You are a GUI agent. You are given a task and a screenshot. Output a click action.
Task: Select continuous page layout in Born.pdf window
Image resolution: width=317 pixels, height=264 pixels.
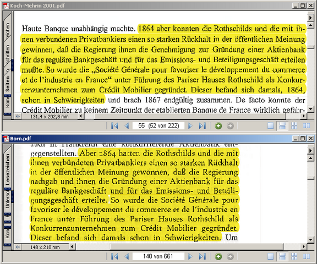coord(282,256)
